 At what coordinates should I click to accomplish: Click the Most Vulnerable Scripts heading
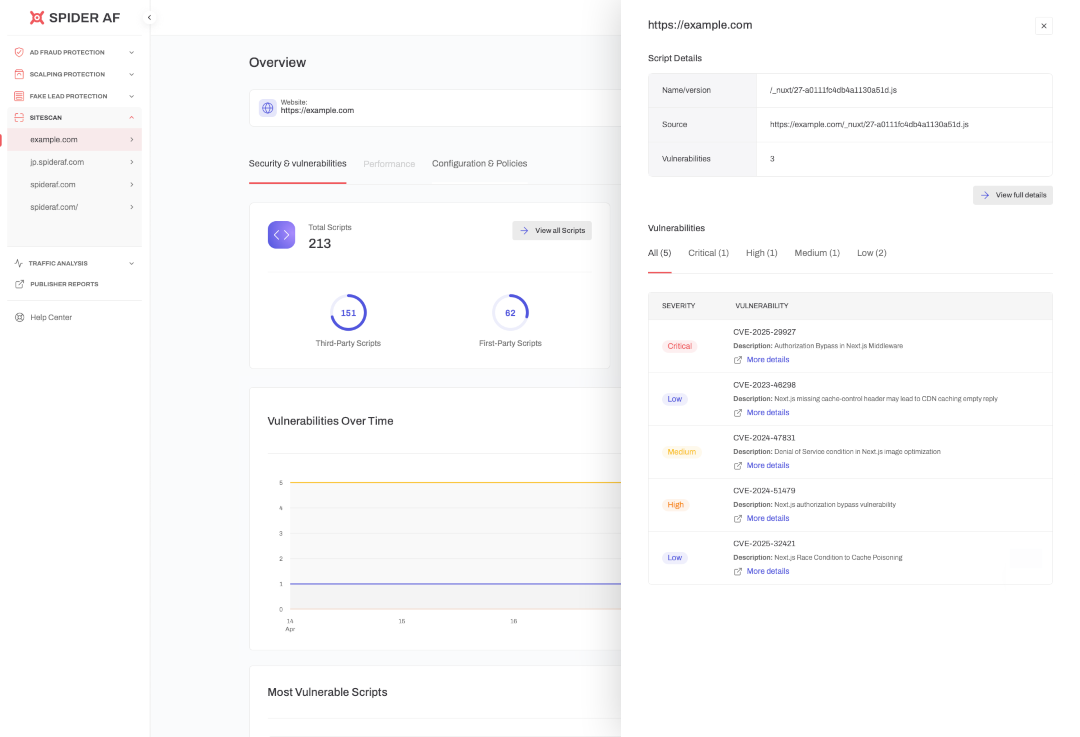click(x=327, y=692)
